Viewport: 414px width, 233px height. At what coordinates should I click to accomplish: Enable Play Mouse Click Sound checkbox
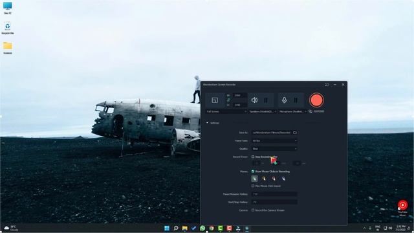(253, 186)
